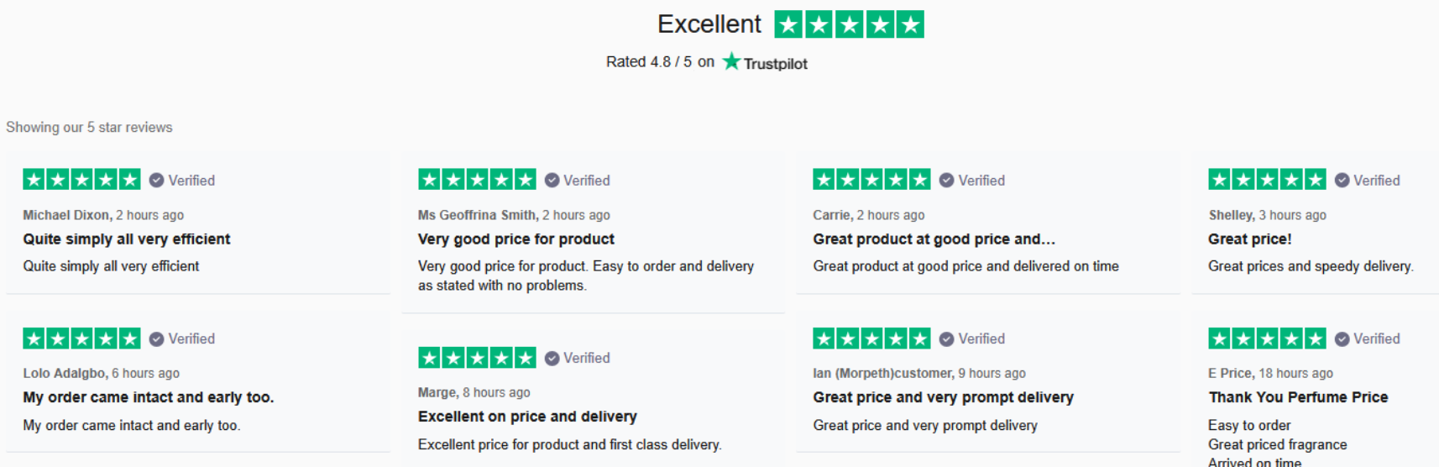The width and height of the screenshot is (1439, 467).
Task: Click the "Showing our 5 star reviews" label
Action: click(89, 128)
